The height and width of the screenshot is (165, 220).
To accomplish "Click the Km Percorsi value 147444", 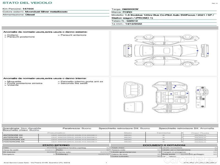I will point(28,9).
